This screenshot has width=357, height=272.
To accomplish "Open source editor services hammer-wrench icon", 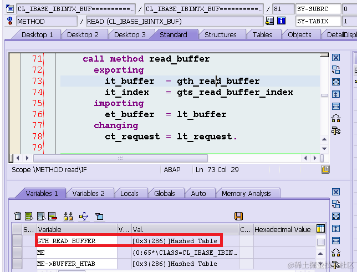I will pyautogui.click(x=336, y=131).
